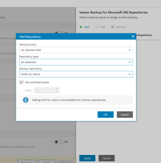The image size is (161, 163).
Task: Open the Backup repository dropdown
Action: pyautogui.click(x=76, y=74)
